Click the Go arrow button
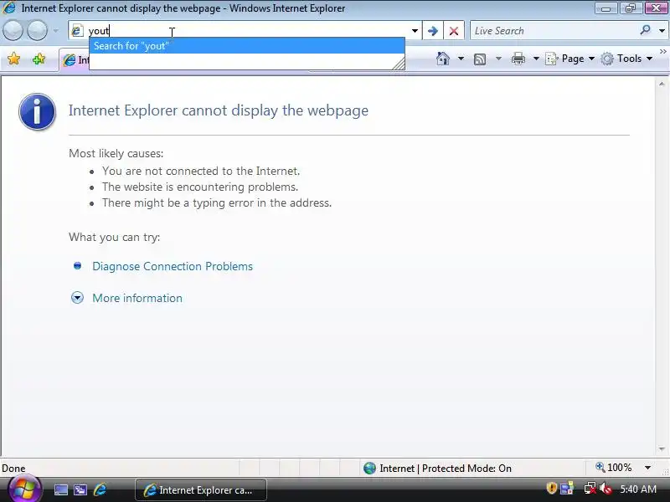This screenshot has width=670, height=502. click(432, 31)
